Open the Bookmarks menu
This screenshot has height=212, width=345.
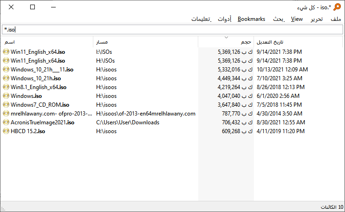pos(251,19)
